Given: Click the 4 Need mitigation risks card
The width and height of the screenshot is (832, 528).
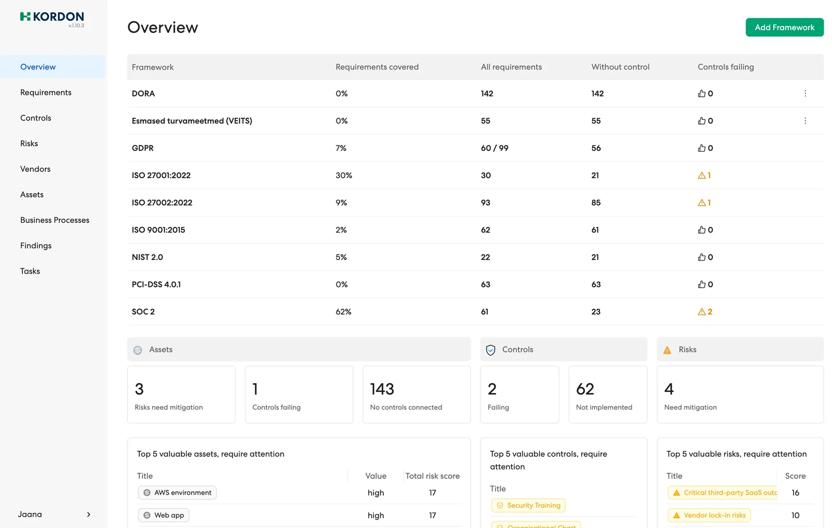Looking at the screenshot, I should tap(740, 395).
